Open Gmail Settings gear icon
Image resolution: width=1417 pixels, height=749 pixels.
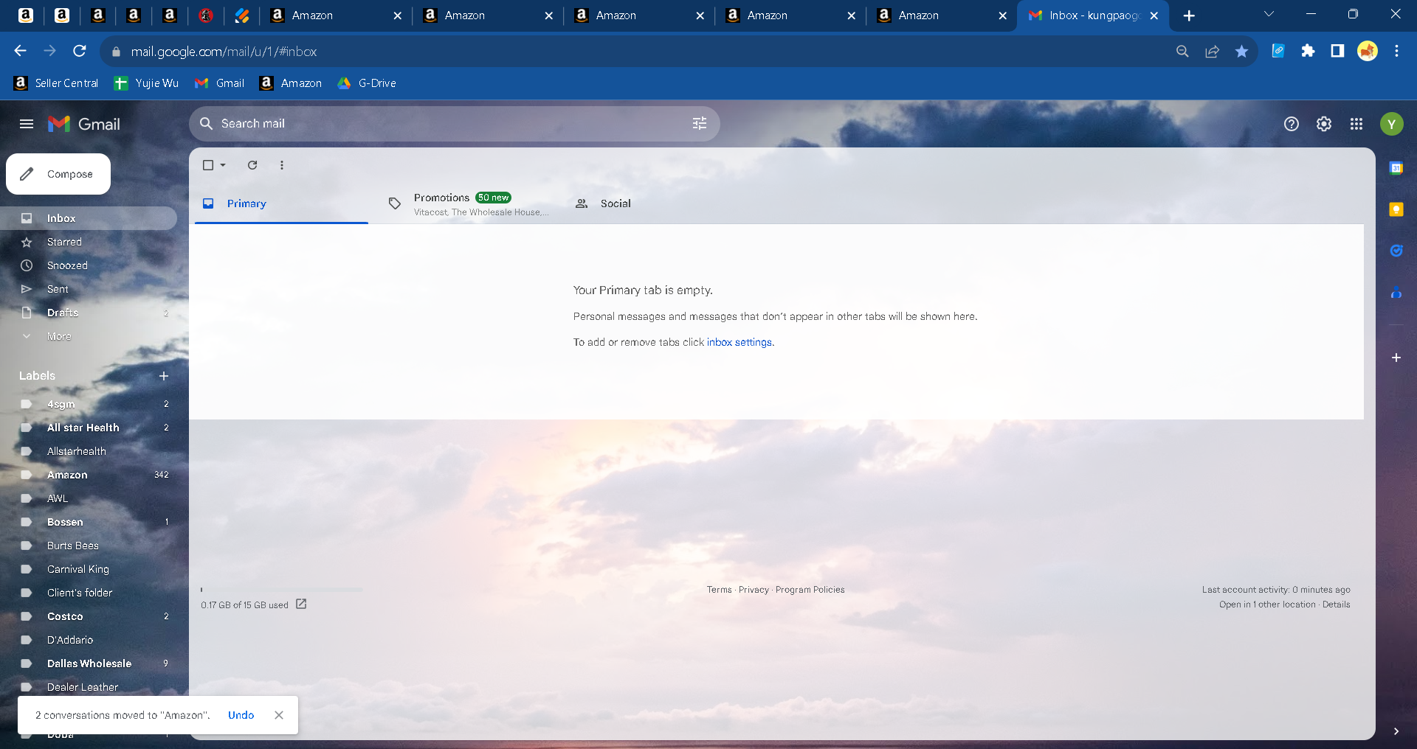[x=1324, y=124]
